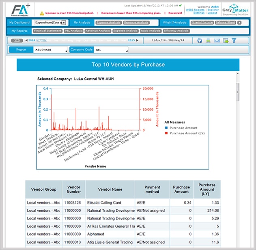Click the report vertical scrollbar thumb
Screen dimensions: 256x250
coord(238,92)
